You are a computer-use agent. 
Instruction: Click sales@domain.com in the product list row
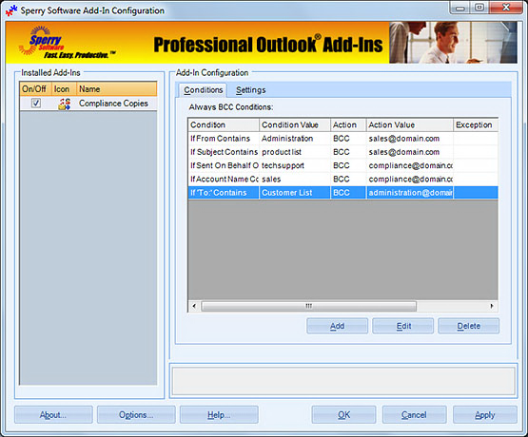(409, 152)
